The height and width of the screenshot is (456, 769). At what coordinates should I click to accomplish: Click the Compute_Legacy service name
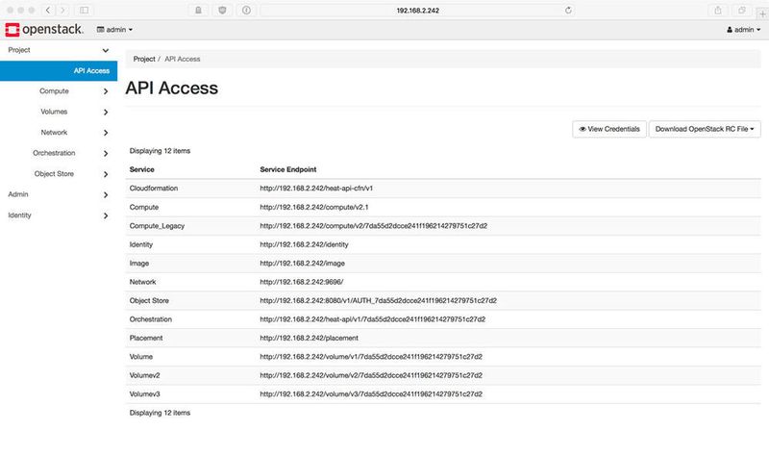[x=157, y=226]
